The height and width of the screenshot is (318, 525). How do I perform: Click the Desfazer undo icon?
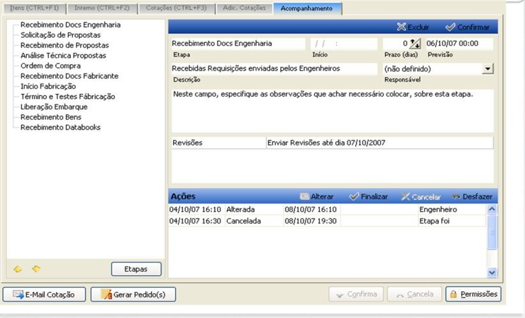click(456, 197)
